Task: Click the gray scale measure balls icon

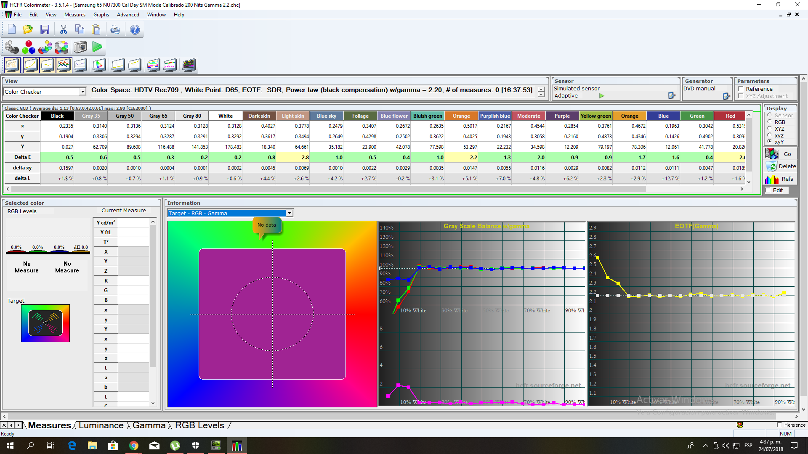Action: pos(12,47)
